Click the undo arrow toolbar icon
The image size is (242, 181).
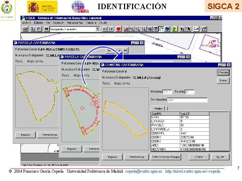click(x=105, y=29)
